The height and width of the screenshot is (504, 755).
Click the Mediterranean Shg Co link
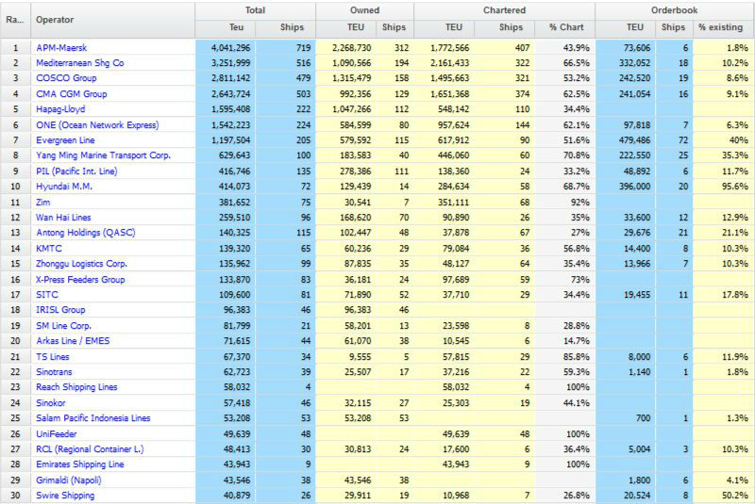pyautogui.click(x=79, y=63)
